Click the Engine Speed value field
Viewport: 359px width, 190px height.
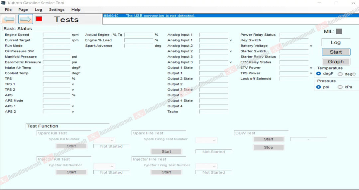(57, 35)
